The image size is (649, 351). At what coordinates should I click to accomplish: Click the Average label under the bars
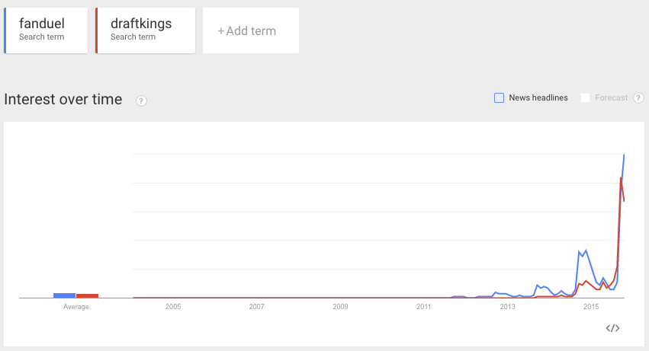pos(76,307)
